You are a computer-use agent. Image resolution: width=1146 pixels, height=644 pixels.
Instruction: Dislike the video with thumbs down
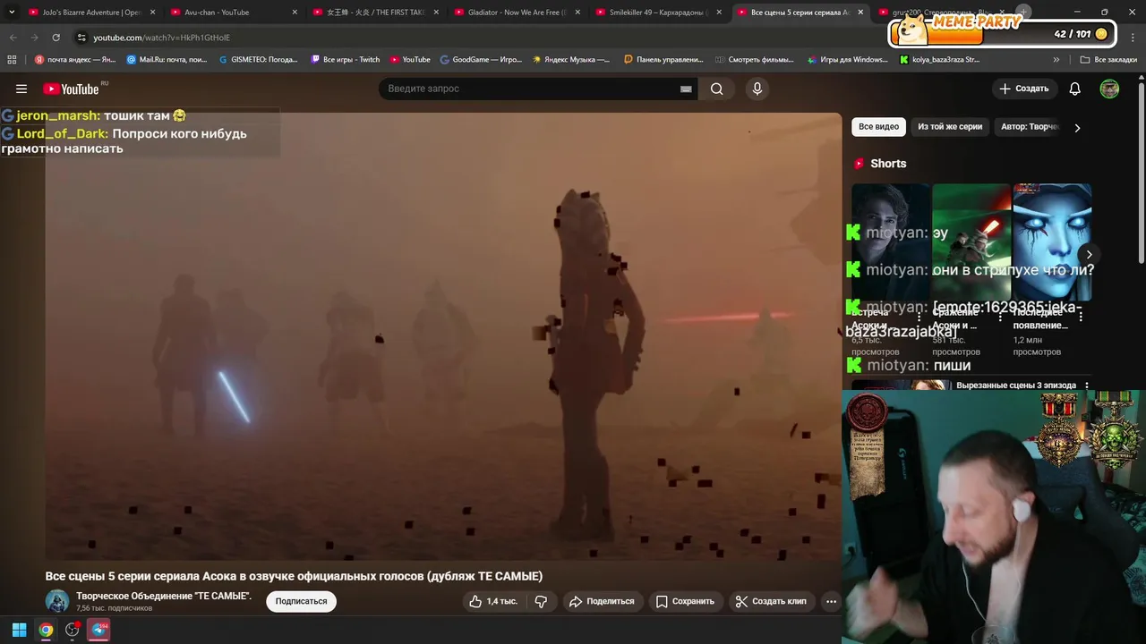point(542,601)
